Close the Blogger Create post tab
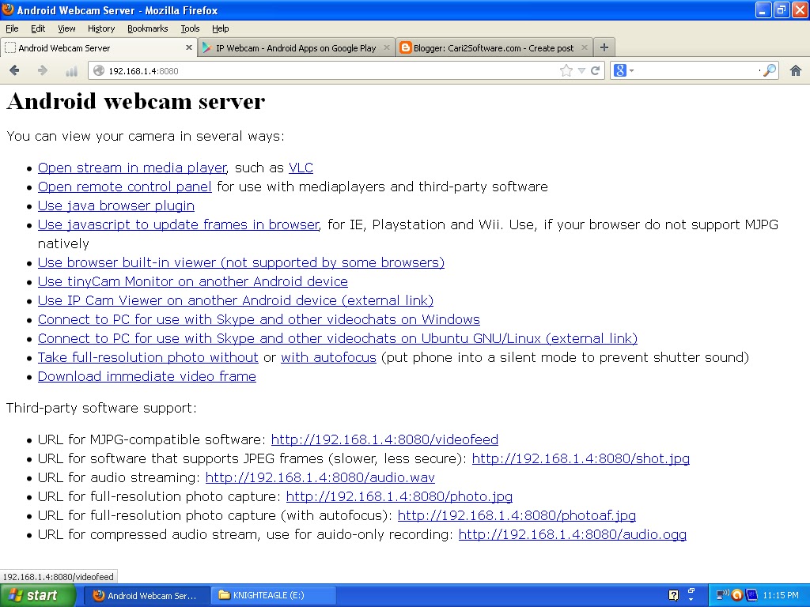The image size is (810, 607). [585, 47]
